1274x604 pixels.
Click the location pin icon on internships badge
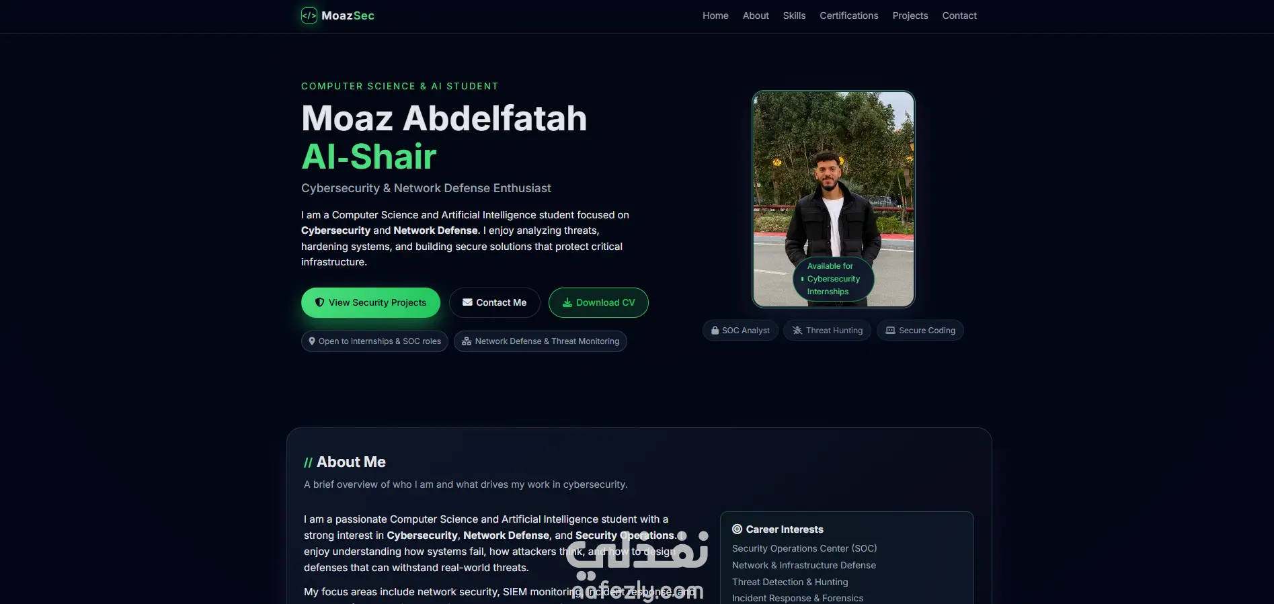312,341
